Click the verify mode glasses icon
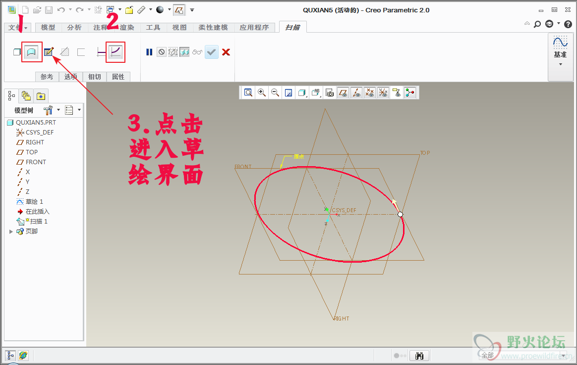 (197, 52)
